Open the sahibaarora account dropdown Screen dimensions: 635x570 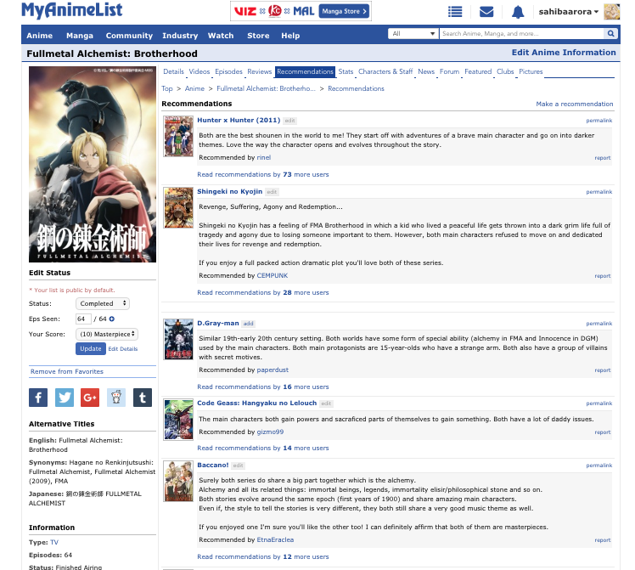[x=568, y=12]
